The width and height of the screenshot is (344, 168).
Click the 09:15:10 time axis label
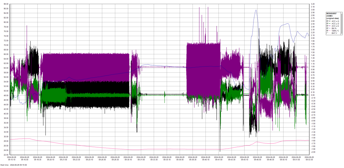pos(12,159)
